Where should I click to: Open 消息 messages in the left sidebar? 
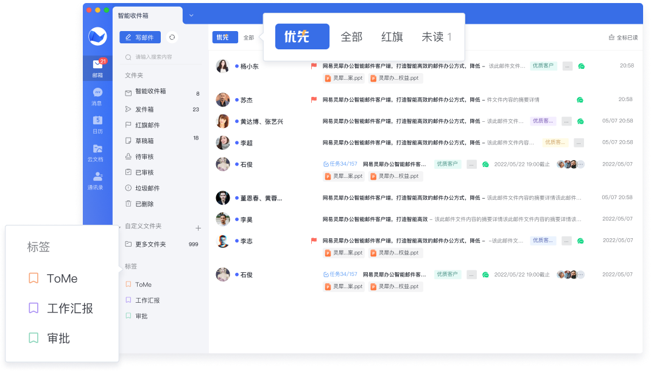(x=97, y=96)
